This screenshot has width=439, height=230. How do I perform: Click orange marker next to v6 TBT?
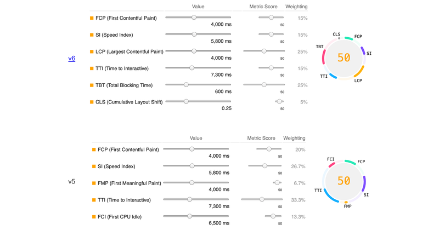pyautogui.click(x=92, y=85)
